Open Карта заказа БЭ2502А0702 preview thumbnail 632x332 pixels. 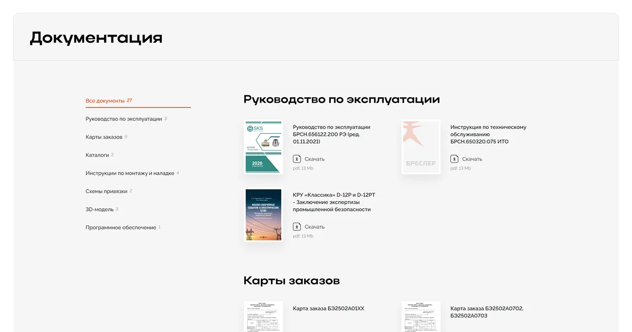tap(421, 317)
